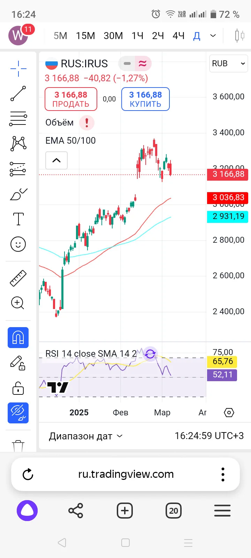The width and height of the screenshot is (251, 558).
Task: Pick the ruler measure tool
Action: click(18, 278)
